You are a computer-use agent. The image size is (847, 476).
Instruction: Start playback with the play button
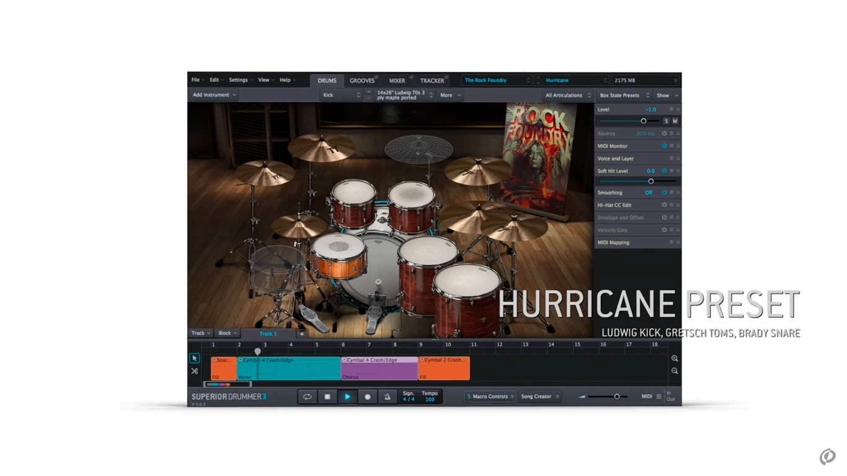point(347,397)
